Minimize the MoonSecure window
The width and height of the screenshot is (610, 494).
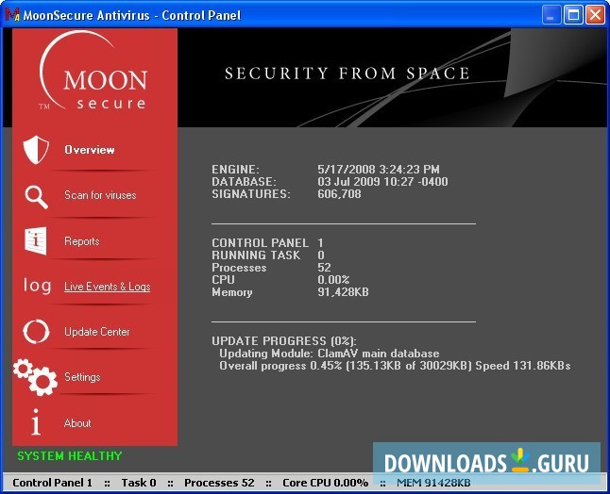point(551,15)
